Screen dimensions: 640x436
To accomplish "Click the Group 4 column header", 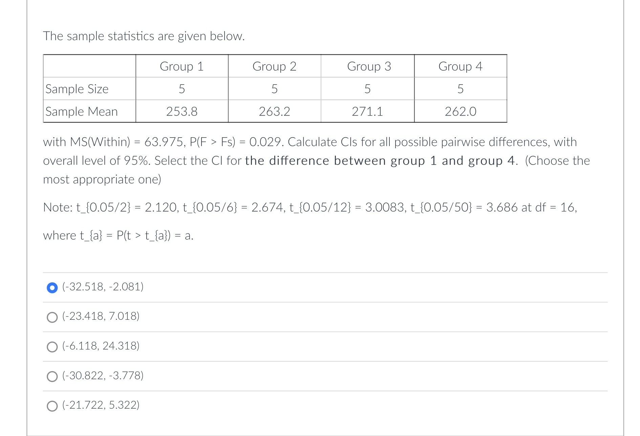I will click(x=461, y=66).
